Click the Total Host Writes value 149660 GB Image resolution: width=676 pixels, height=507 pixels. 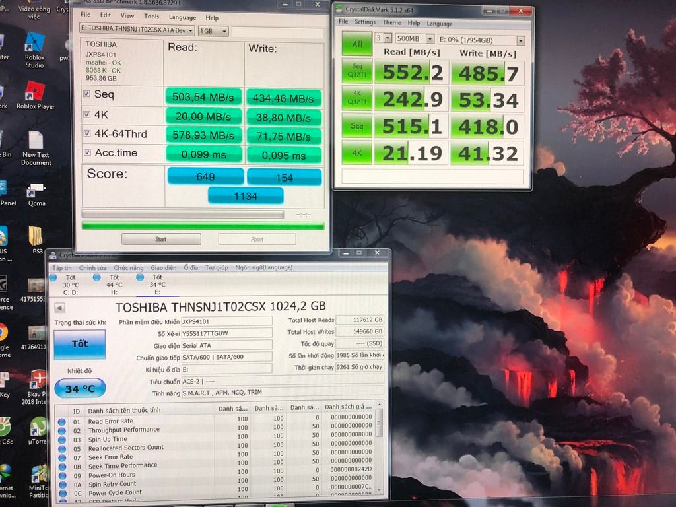click(x=360, y=331)
